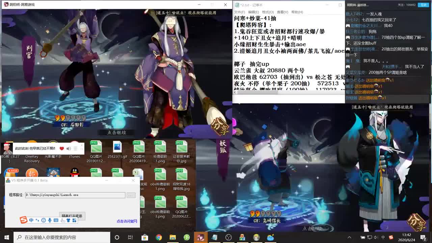Click the microphone voice input on Sogou bar
The width and height of the screenshot is (432, 243).
coord(50,220)
